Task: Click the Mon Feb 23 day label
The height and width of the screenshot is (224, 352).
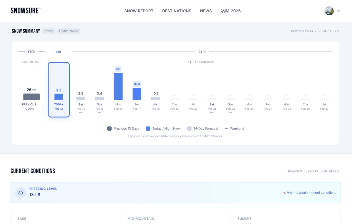Action: pyautogui.click(x=249, y=106)
